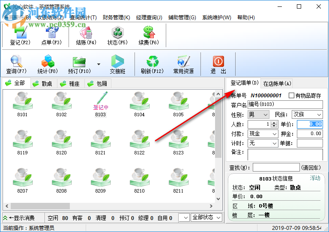Click the horizontal scrollbar right arrow
Screen dimensions: 329x232
tap(211, 206)
